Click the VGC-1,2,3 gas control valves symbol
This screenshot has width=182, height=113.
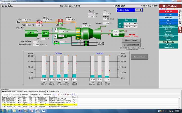(x=60, y=22)
